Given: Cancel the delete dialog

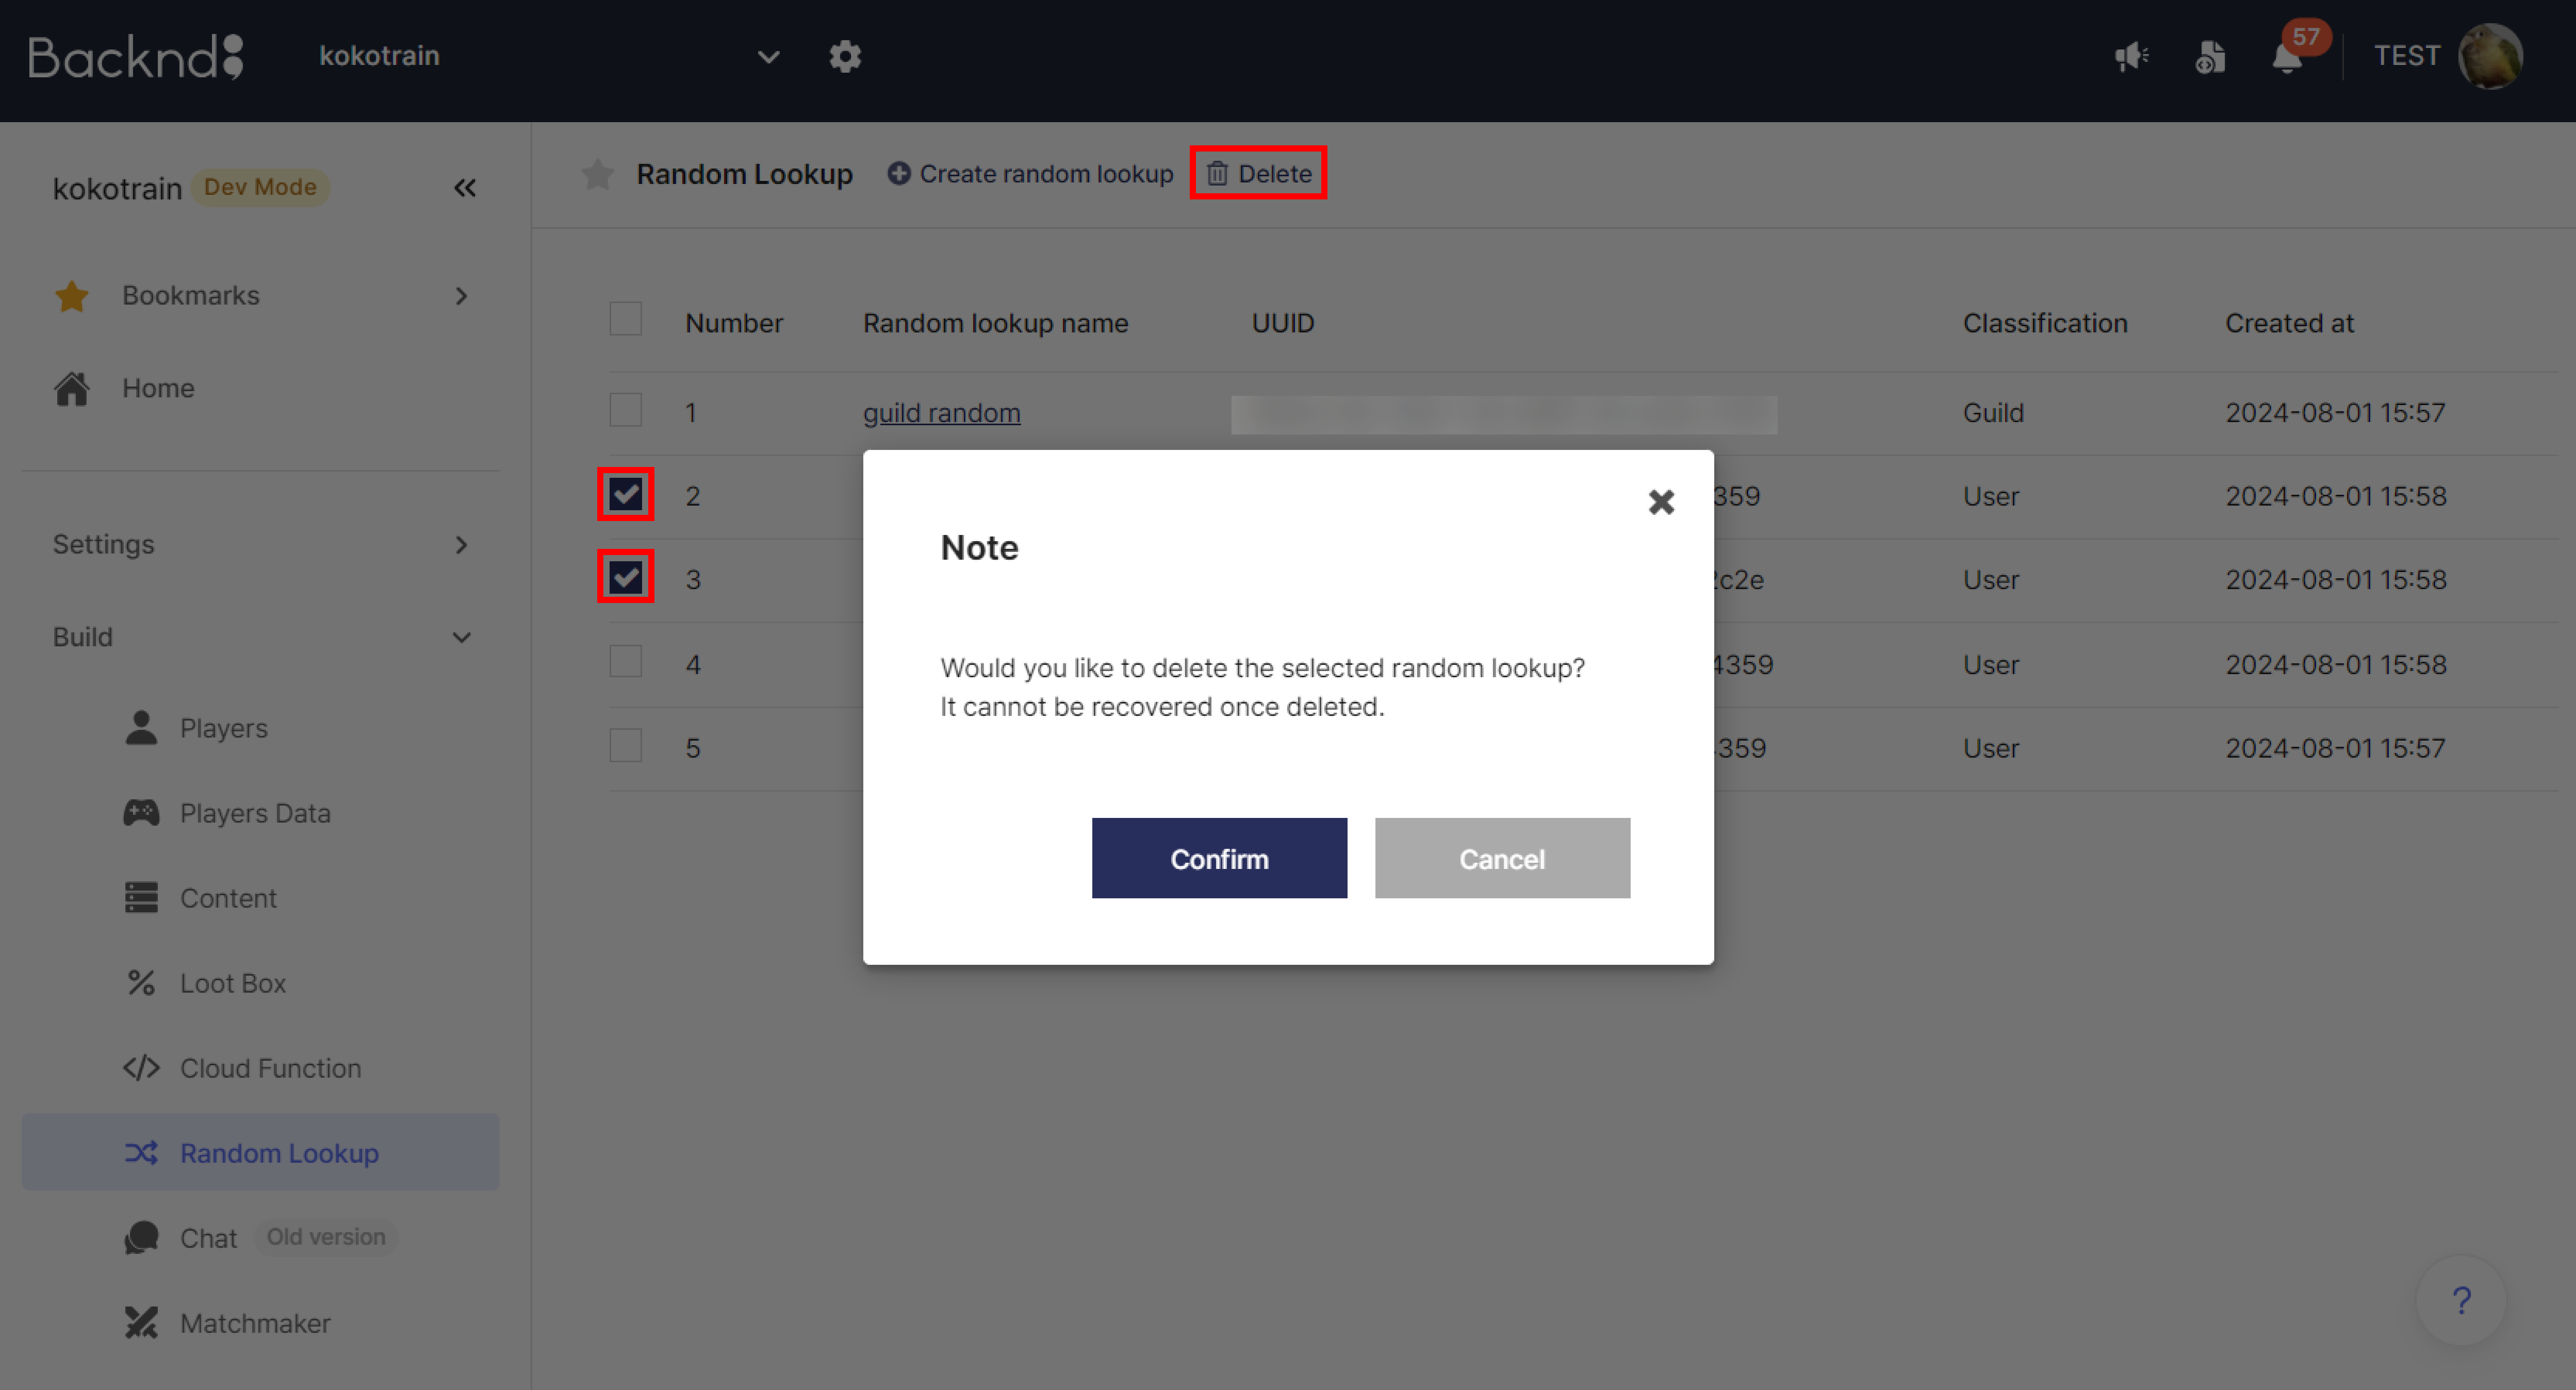Looking at the screenshot, I should [1502, 859].
